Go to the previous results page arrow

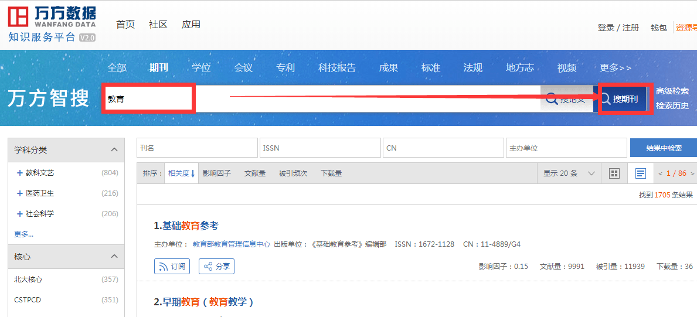click(x=660, y=174)
